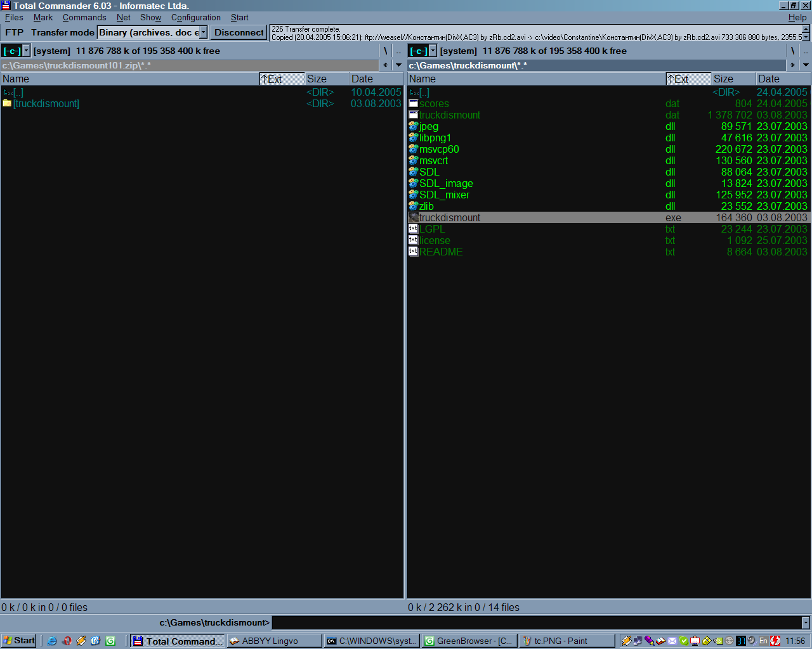Sort right panel by Date column

pyautogui.click(x=783, y=79)
